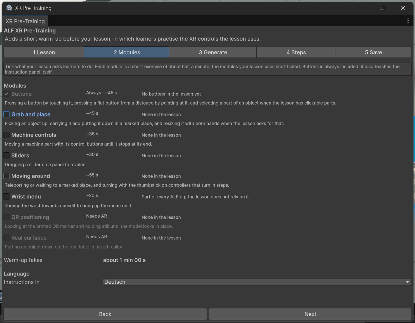Enable the Machine controls module checkbox
Viewport: 415px width, 323px height.
[6, 135]
